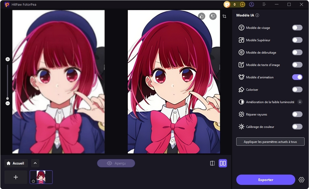
Task: Switch to split compare view icon
Action: point(212,163)
